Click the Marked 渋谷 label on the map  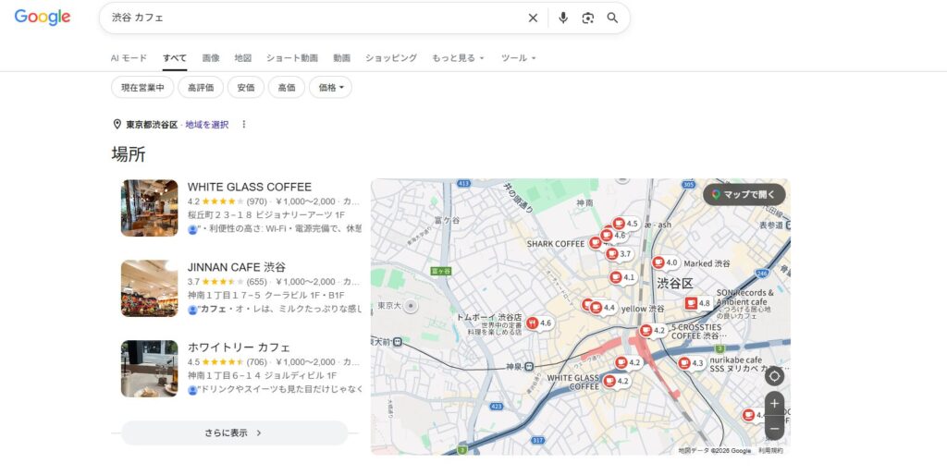pyautogui.click(x=707, y=263)
